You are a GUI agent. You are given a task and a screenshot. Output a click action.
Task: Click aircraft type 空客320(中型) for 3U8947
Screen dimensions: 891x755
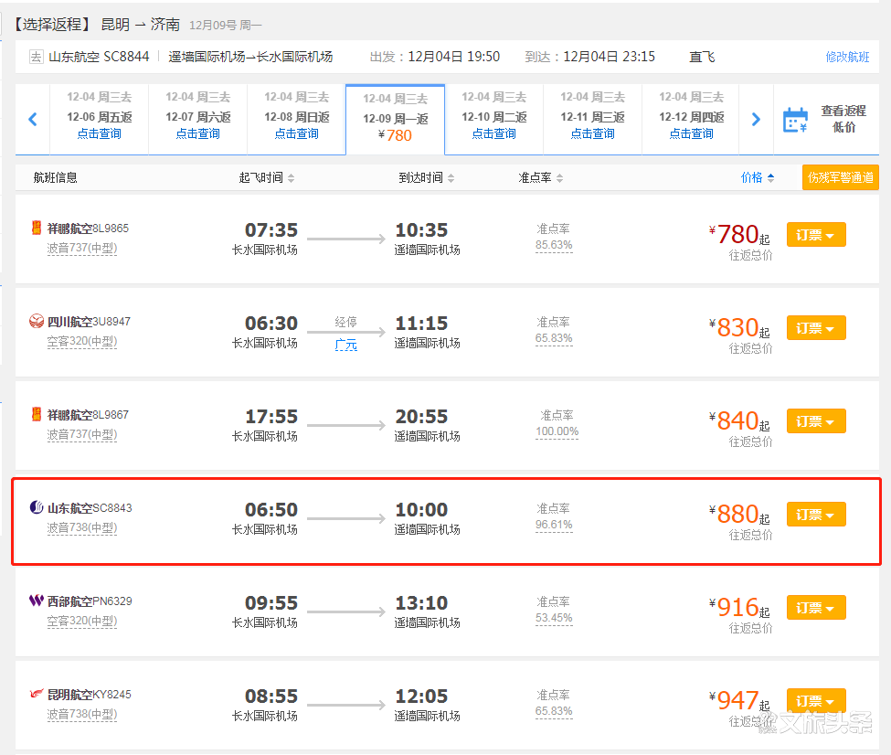click(82, 341)
